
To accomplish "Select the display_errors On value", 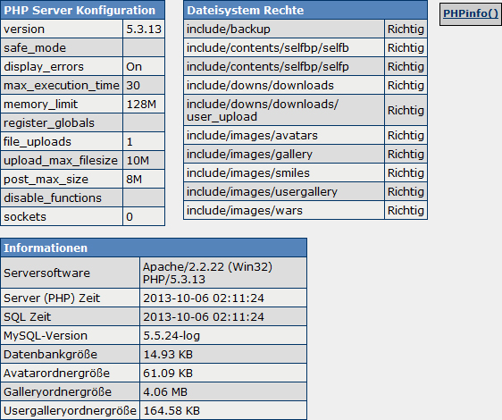I will (x=144, y=67).
